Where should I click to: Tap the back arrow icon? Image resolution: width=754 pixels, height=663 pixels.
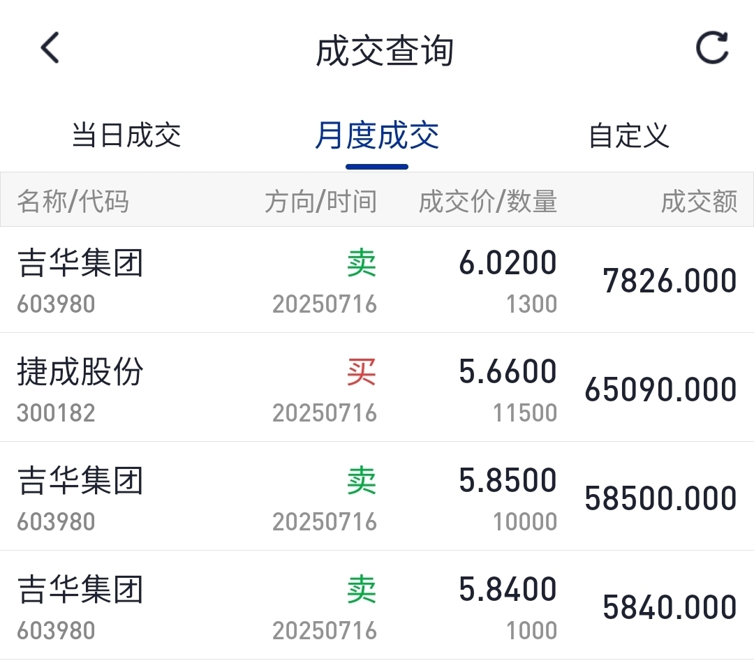point(50,50)
